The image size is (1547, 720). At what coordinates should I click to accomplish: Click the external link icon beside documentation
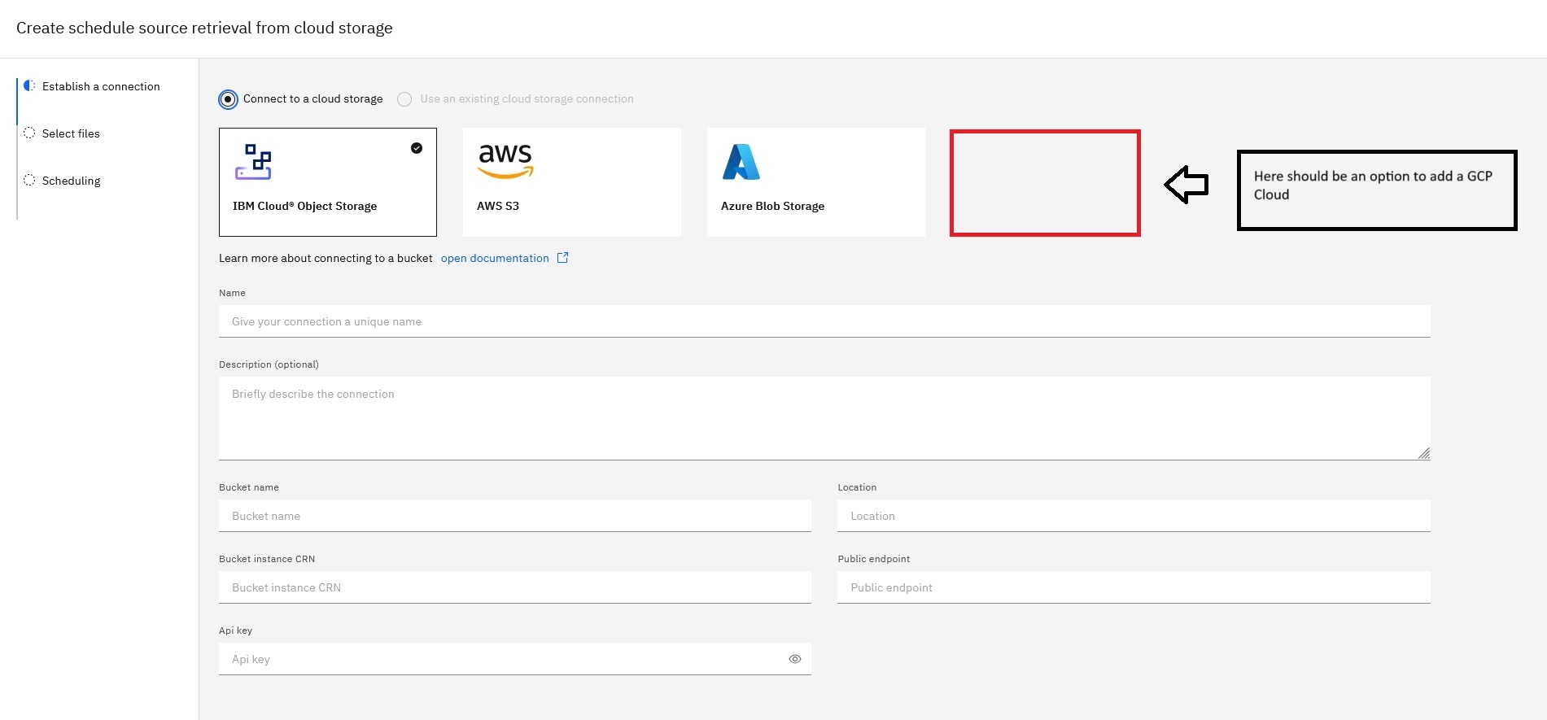coord(562,258)
